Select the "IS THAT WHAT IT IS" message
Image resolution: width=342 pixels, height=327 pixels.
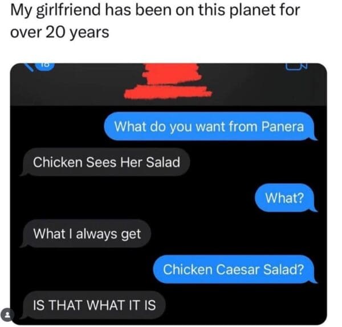click(94, 305)
